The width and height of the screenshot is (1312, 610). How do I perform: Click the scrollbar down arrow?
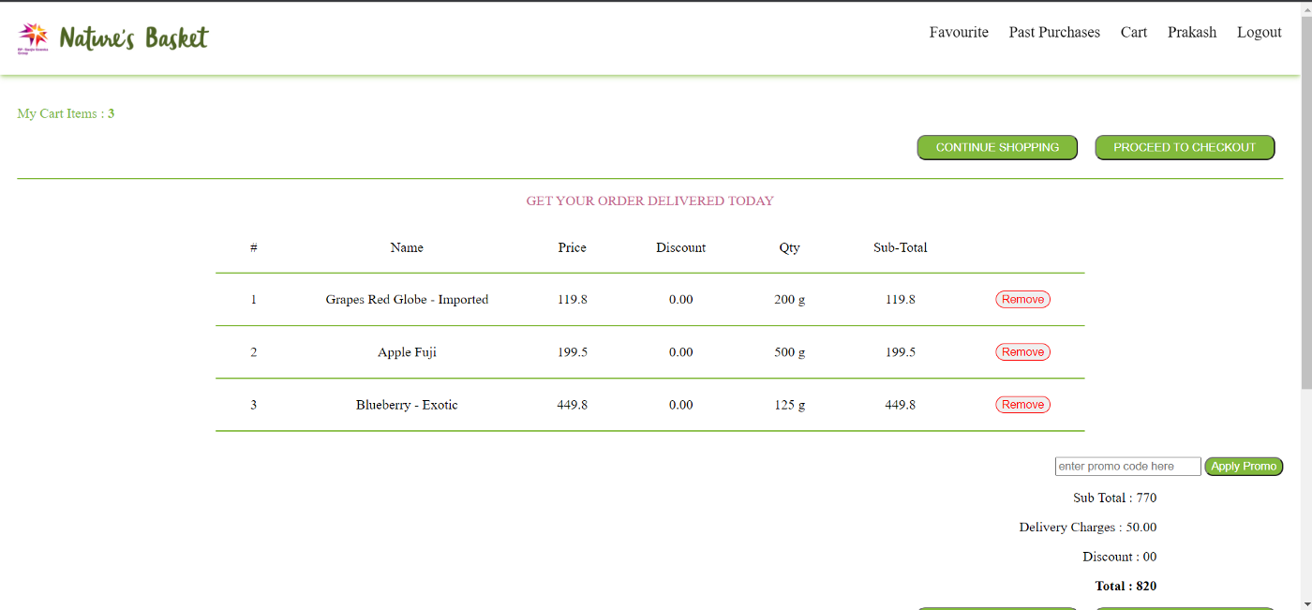click(x=1305, y=603)
